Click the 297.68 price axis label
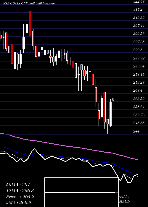The width and height of the screenshot is (148, 207). [139, 42]
